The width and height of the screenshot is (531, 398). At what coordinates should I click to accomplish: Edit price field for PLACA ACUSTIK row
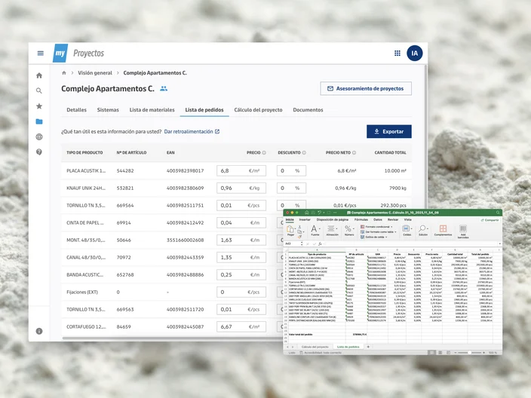click(241, 171)
